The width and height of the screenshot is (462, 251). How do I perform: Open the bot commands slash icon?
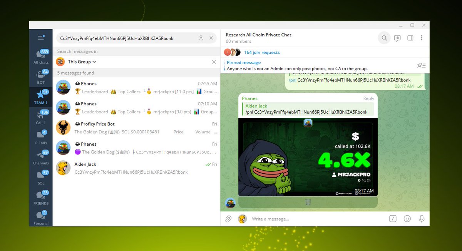pos(393,219)
